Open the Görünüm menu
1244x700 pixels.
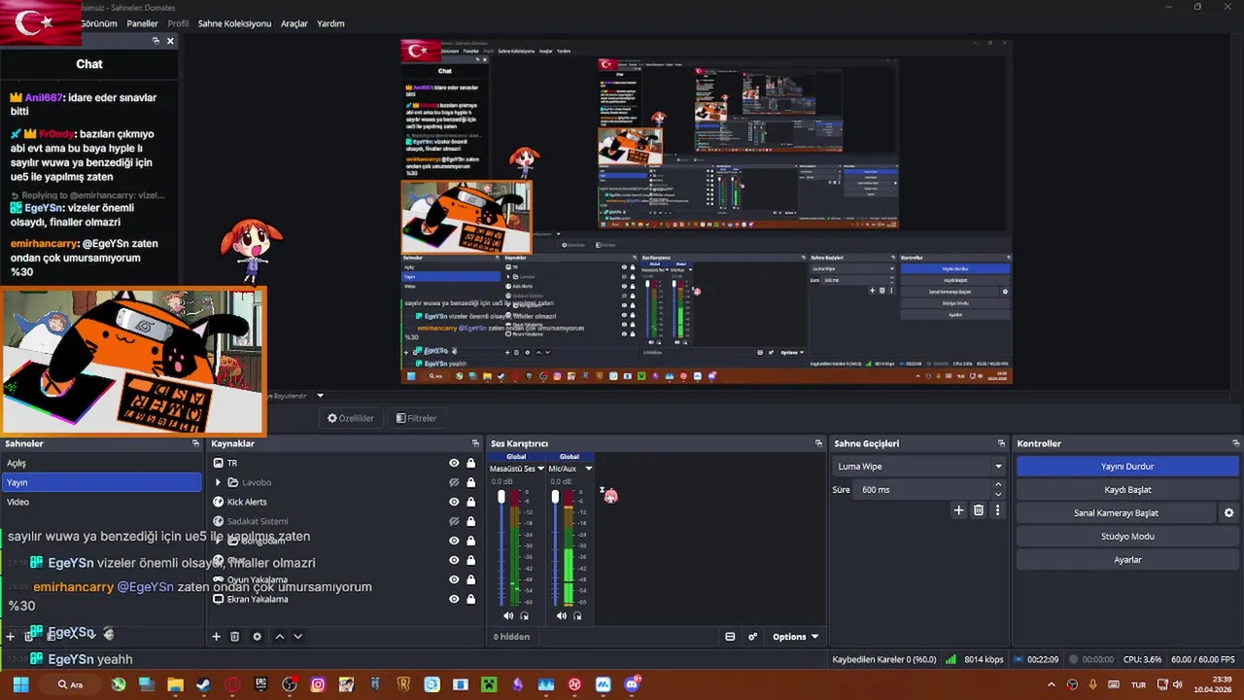click(x=98, y=23)
